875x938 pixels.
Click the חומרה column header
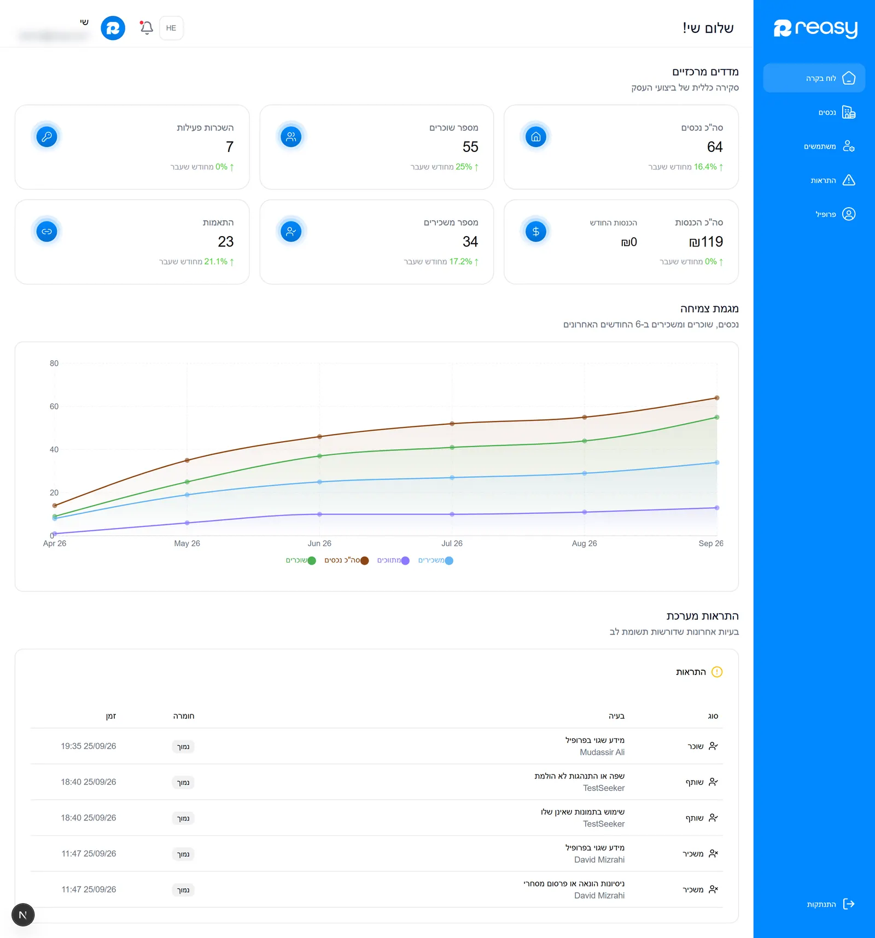[x=184, y=716]
